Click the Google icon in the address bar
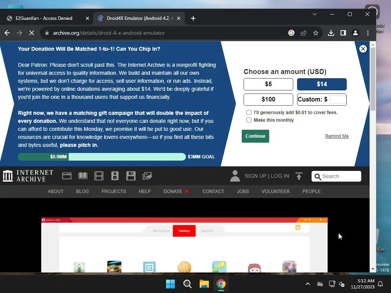The image size is (391, 293). coord(291,33)
